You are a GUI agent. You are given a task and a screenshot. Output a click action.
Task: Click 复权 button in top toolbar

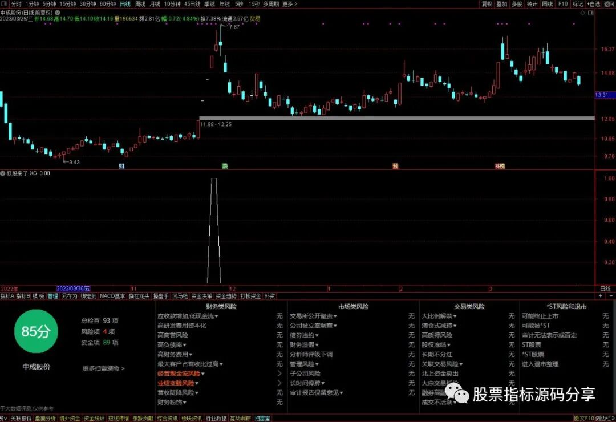pos(487,4)
